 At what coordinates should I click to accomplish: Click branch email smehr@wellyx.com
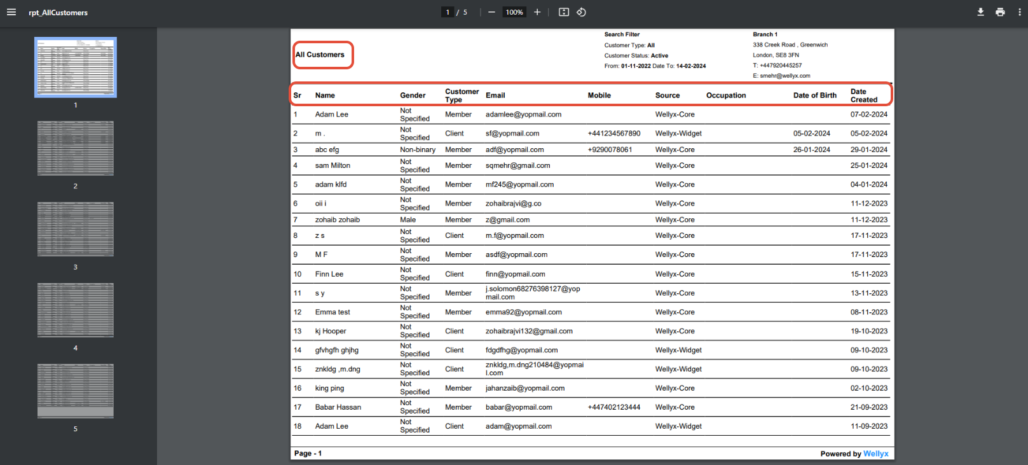(x=785, y=76)
